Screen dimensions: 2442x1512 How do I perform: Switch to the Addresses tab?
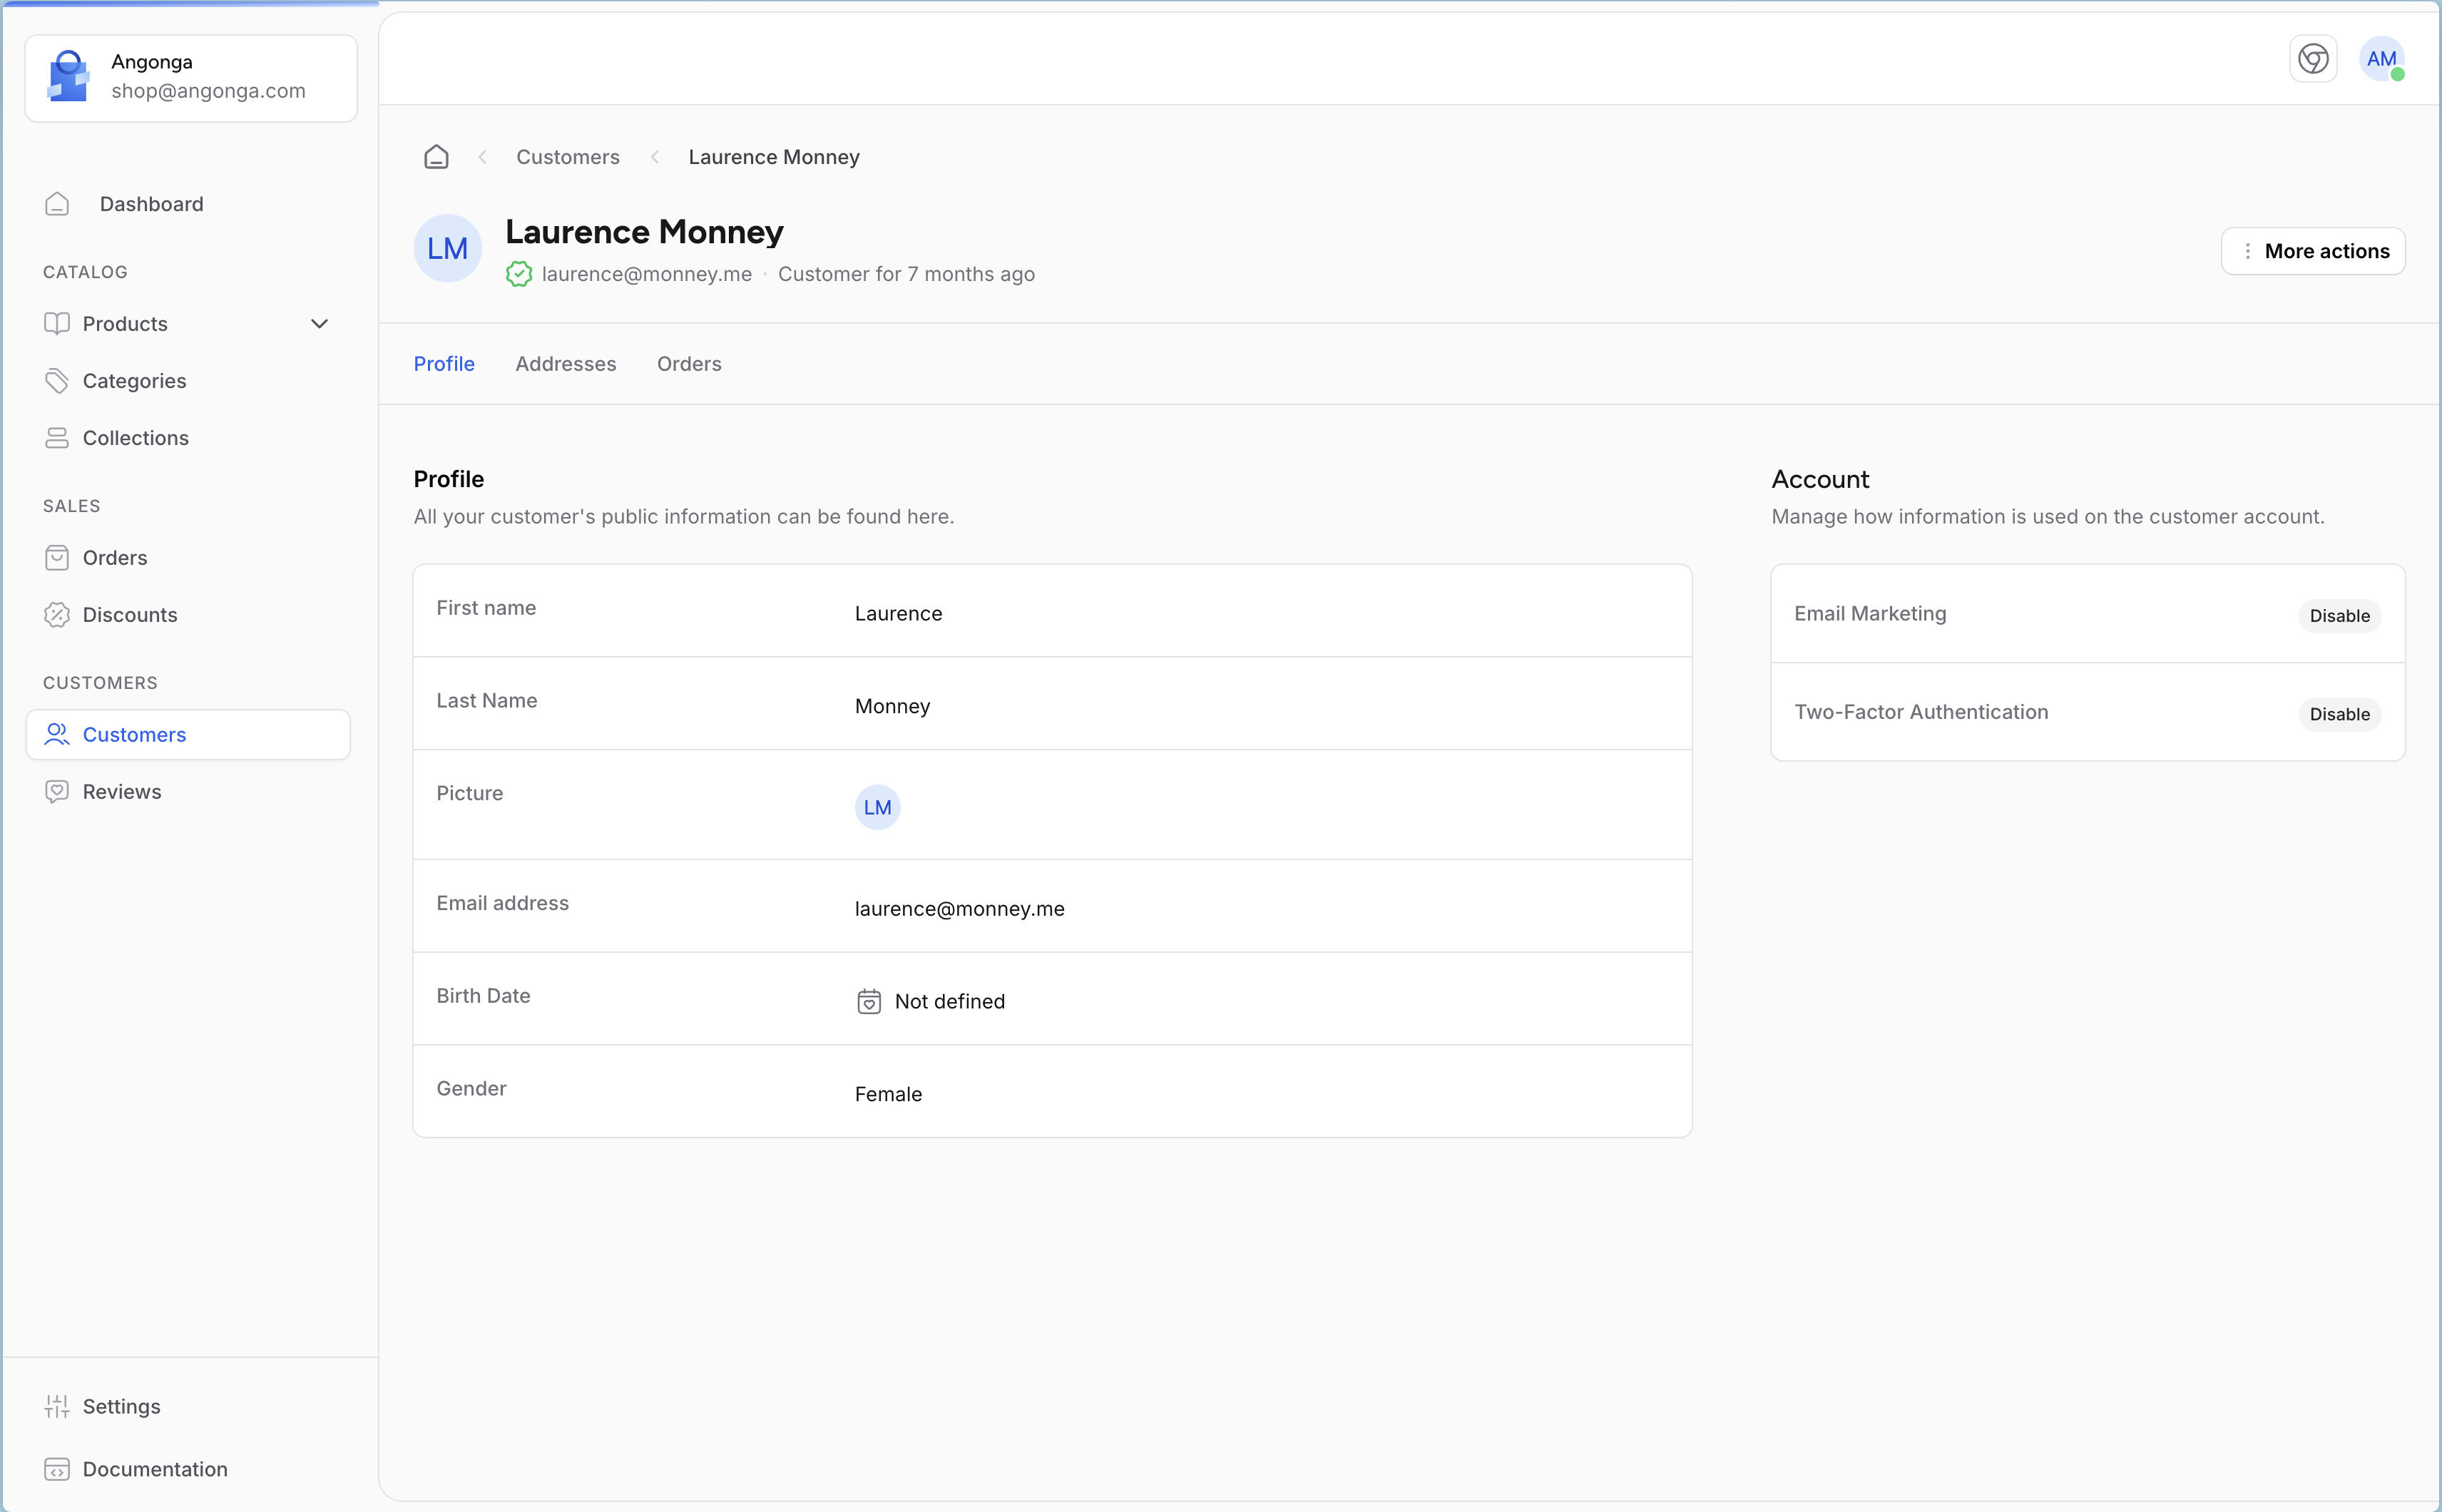pyautogui.click(x=565, y=364)
